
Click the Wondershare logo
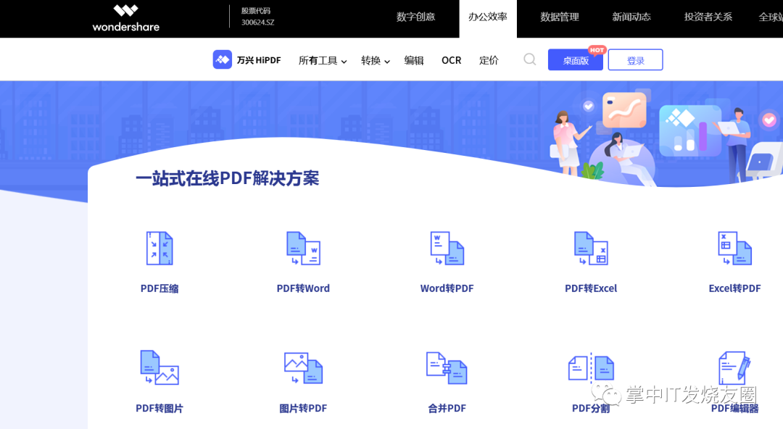coord(126,18)
